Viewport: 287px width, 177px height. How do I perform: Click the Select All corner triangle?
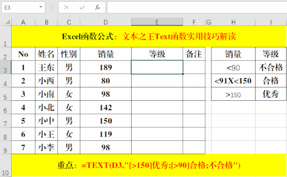[7, 22]
